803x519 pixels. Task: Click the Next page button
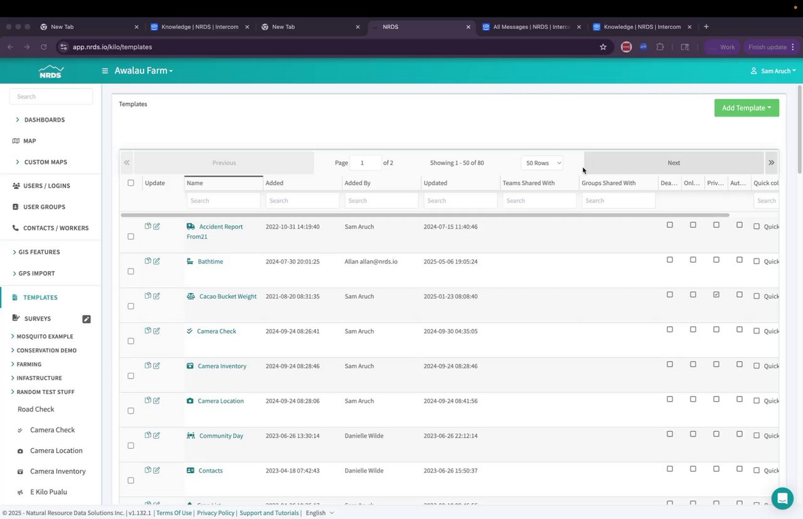(674, 163)
